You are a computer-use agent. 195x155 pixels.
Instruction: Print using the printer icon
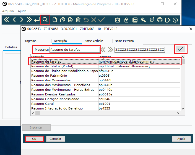pos(160,20)
